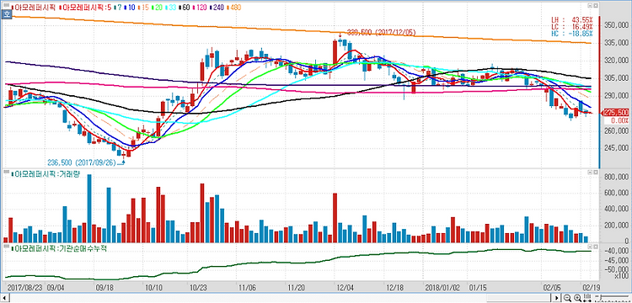Image resolution: width=632 pixels, height=303 pixels.
Task: Click the 아모레퍼시픽:거래량 volume legend
Action: point(46,173)
